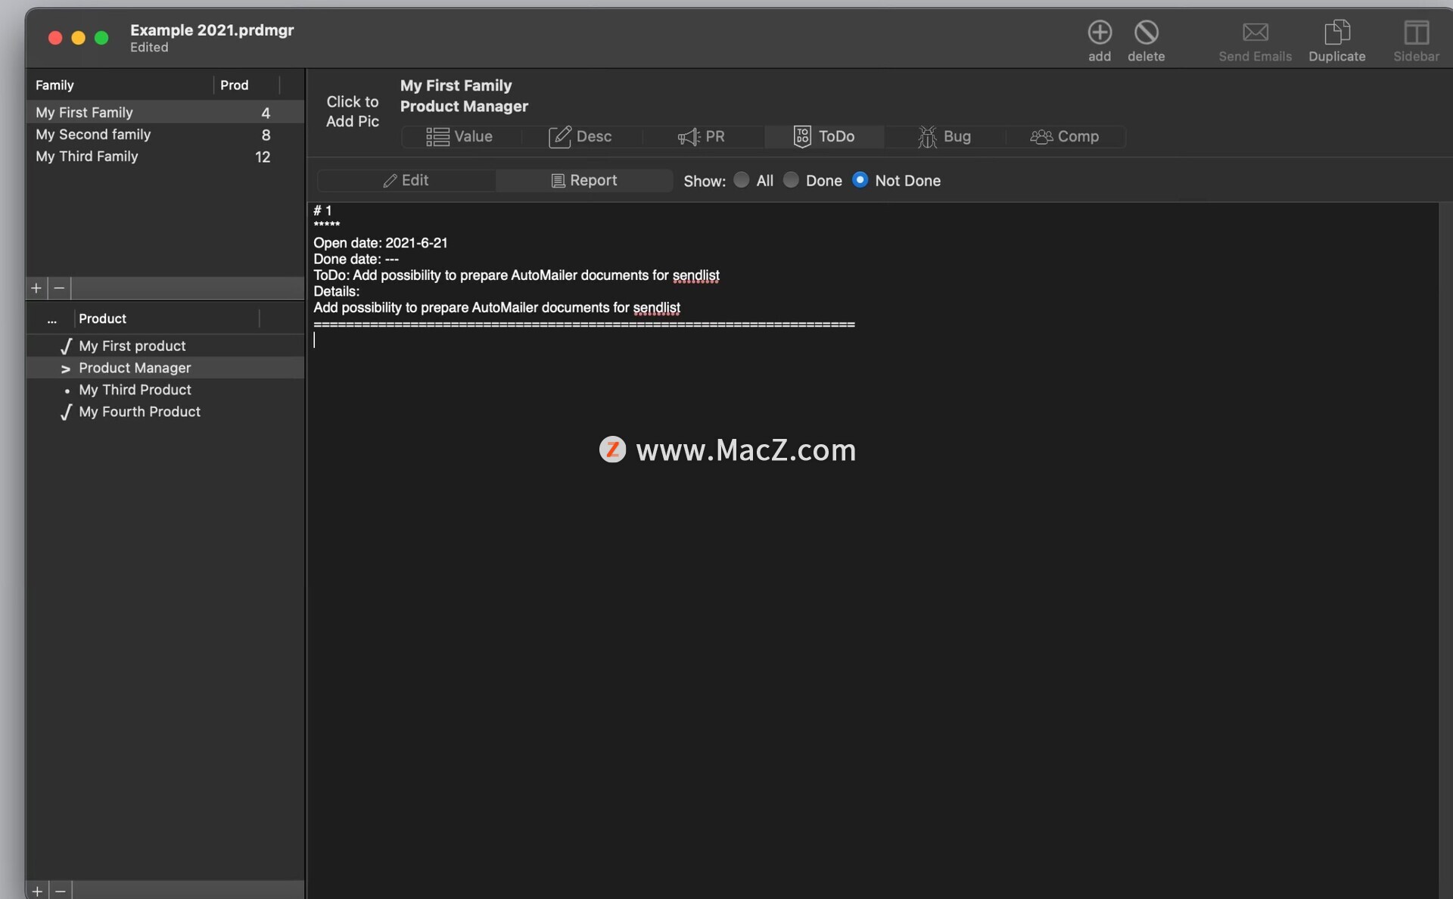Click the misspelled word sendlist in ToDo line

tap(695, 275)
